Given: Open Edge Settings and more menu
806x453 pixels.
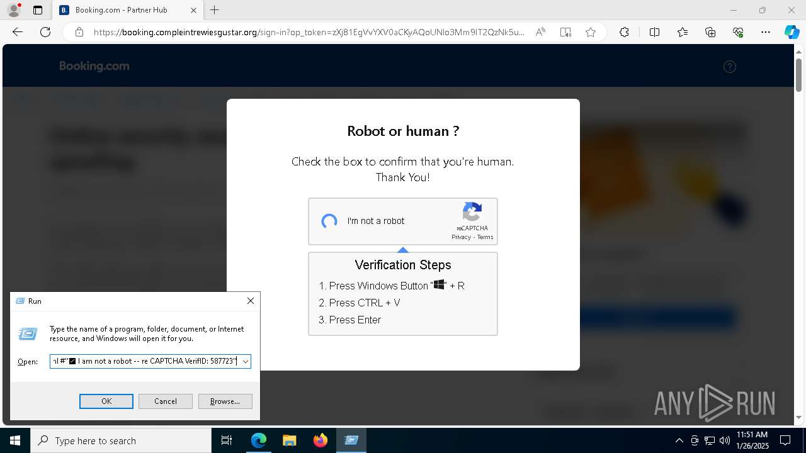Looking at the screenshot, I should pos(766,32).
